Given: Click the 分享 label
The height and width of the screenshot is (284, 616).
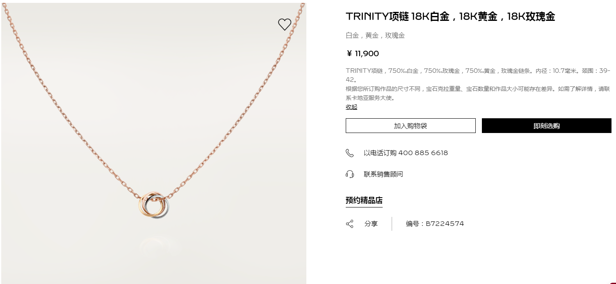Looking at the screenshot, I should click(371, 224).
